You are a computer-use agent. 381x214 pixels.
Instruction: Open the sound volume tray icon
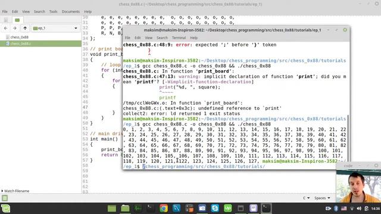pyautogui.click(x=359, y=209)
